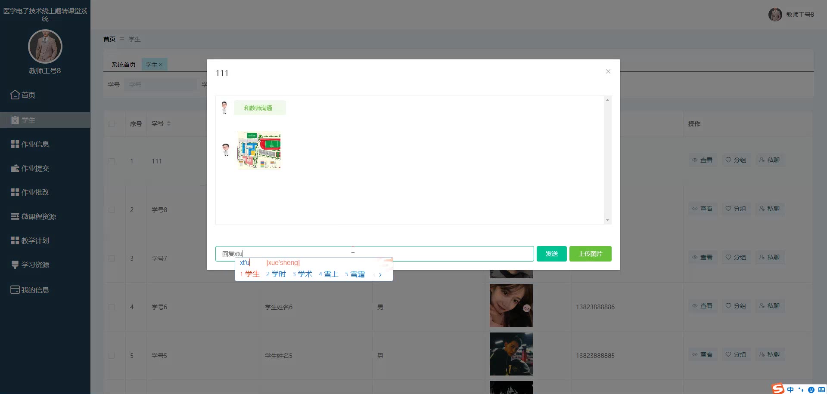Click the 学号 search input field

point(160,85)
